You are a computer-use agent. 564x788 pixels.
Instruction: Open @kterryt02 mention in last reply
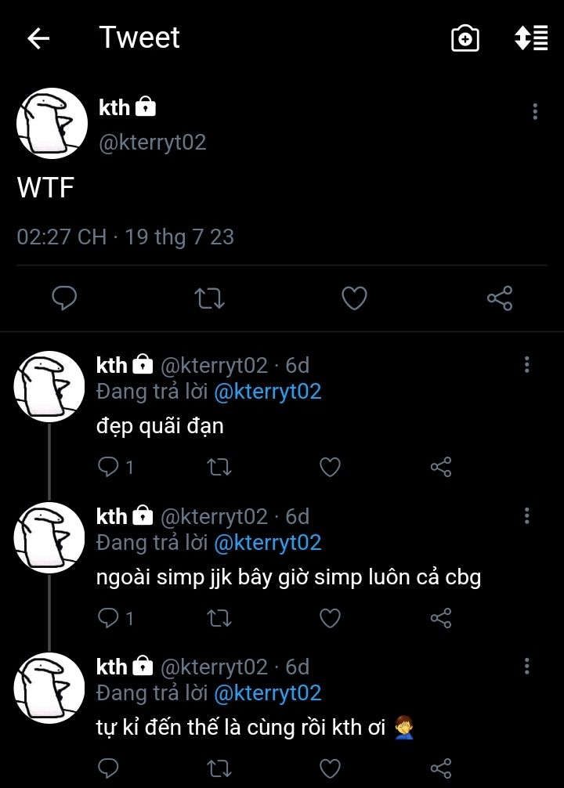click(x=267, y=693)
